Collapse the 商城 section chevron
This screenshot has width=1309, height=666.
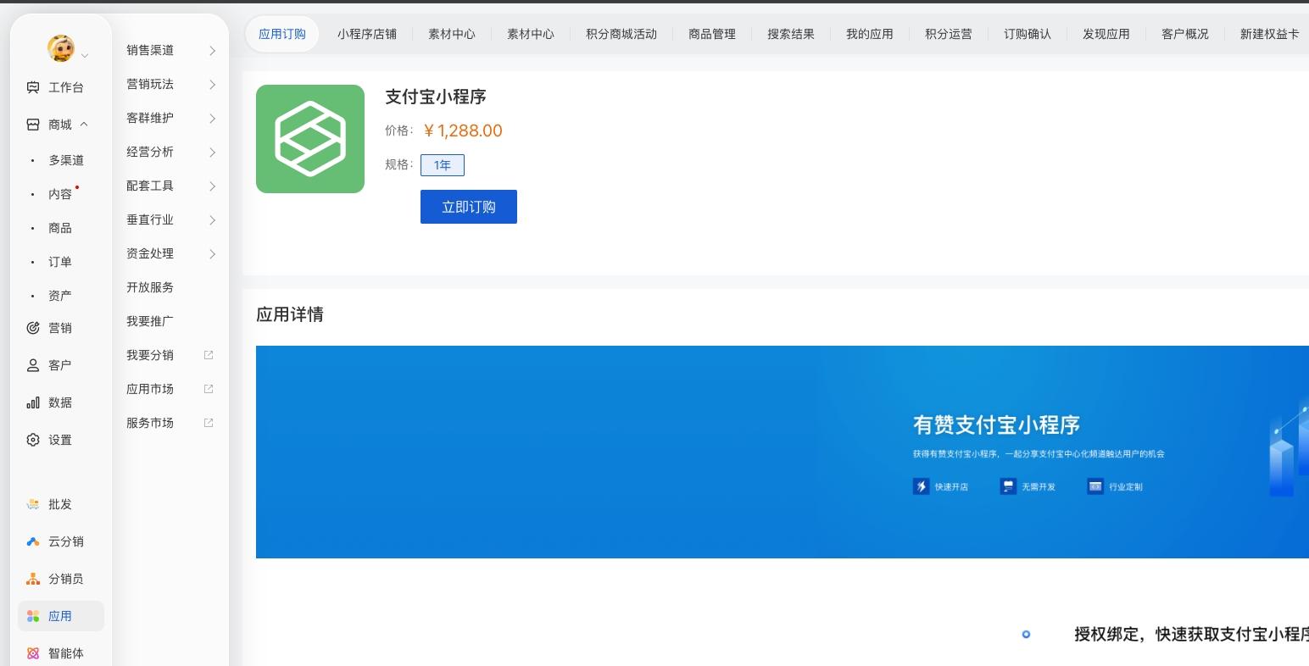point(84,125)
